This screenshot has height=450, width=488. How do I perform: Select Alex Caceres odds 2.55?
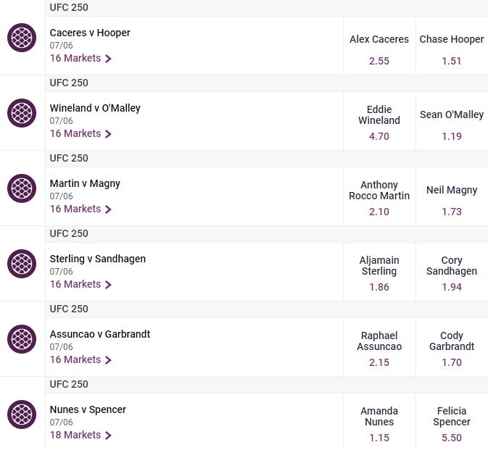point(379,46)
